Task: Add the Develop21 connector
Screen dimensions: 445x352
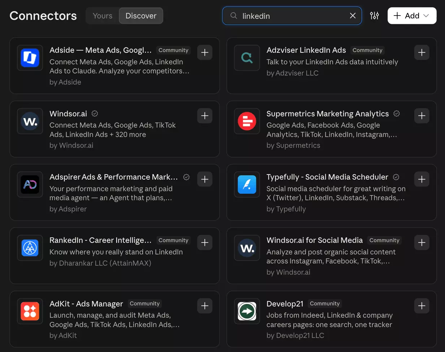Action: 422,306
